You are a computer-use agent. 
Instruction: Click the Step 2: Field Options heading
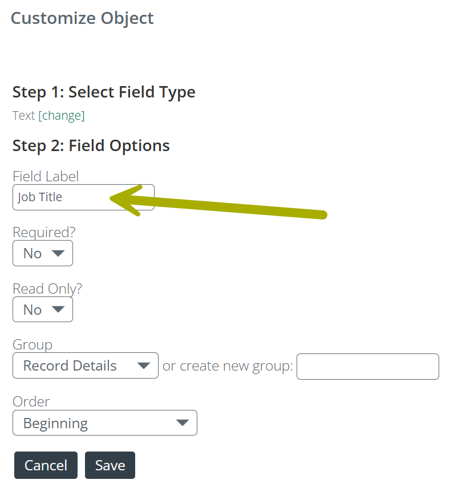click(91, 146)
